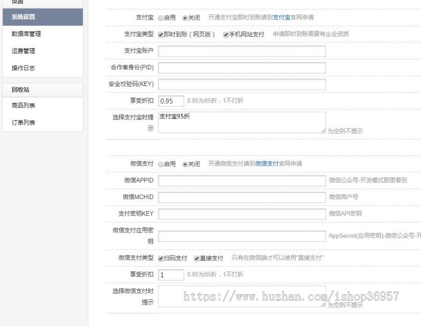Focus the 微信支付应用密钥 input field

click(x=242, y=236)
